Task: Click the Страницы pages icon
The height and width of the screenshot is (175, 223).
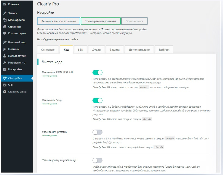Action: [5, 27]
